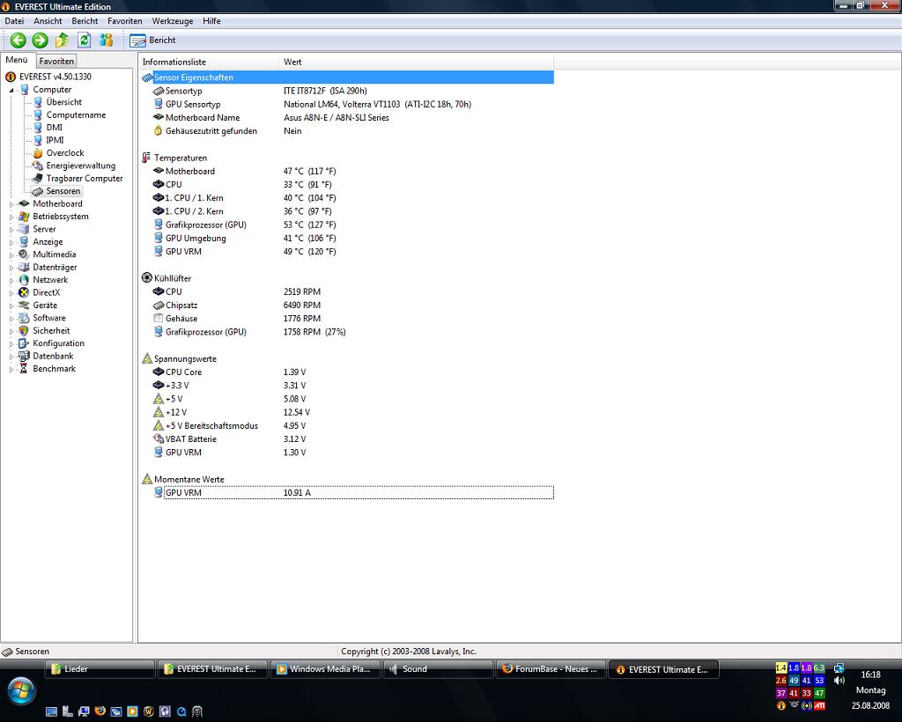Click the users toolbar icon
Image resolution: width=902 pixels, height=722 pixels.
pyautogui.click(x=107, y=41)
